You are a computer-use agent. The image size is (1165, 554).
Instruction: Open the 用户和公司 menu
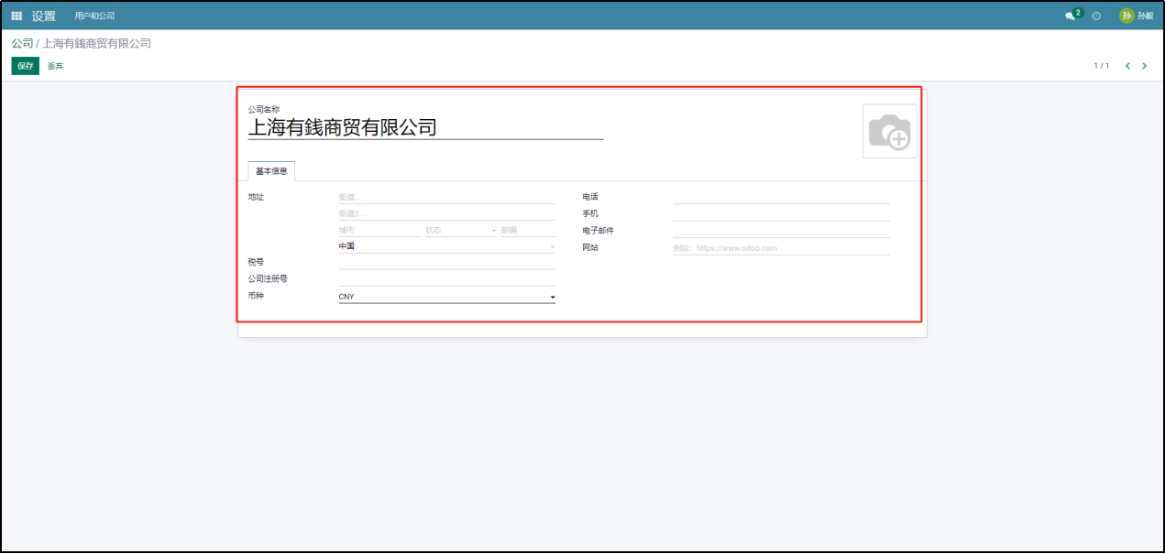(95, 16)
